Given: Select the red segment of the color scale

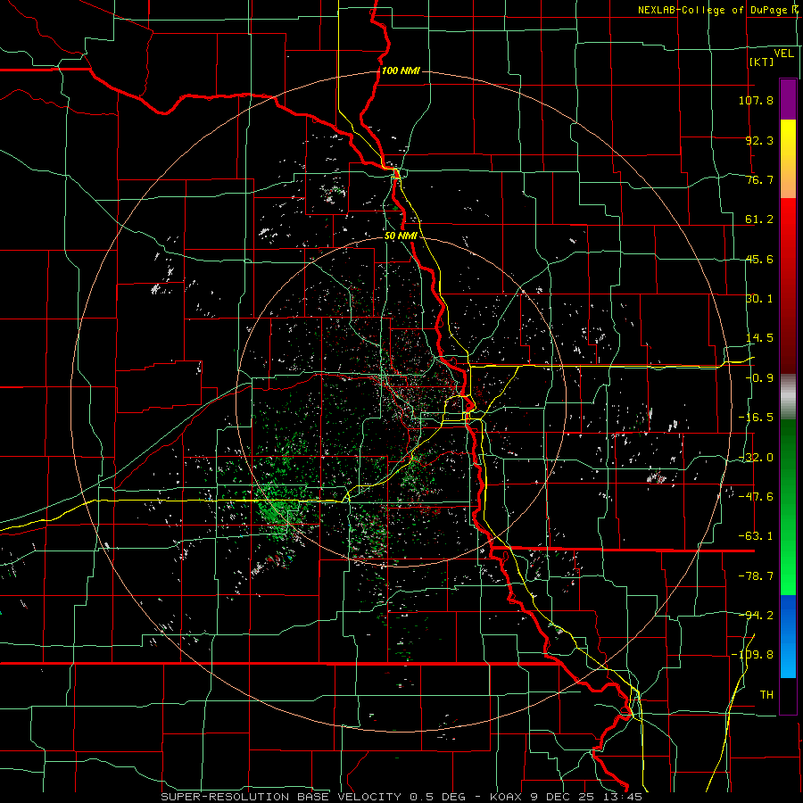Looking at the screenshot, I should coord(788,286).
